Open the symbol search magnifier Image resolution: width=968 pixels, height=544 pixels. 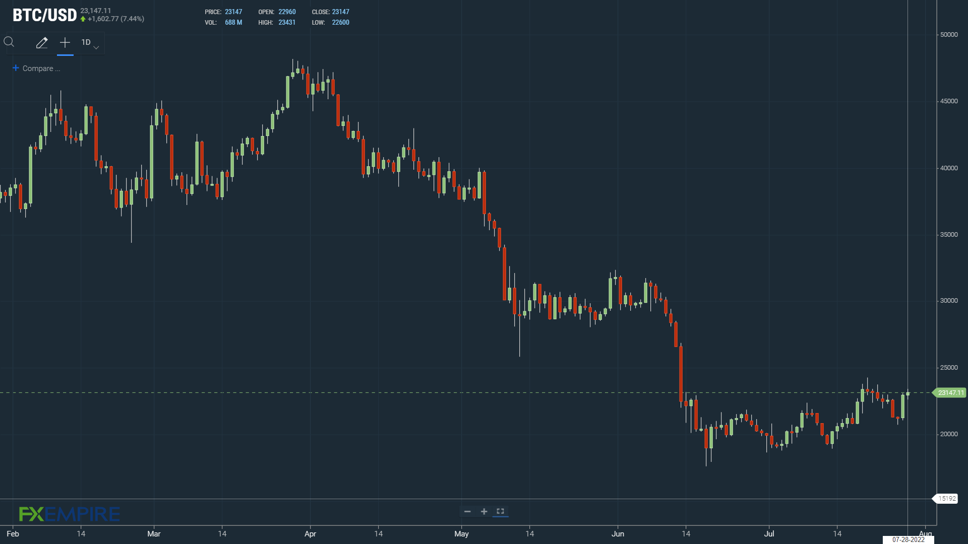[9, 42]
